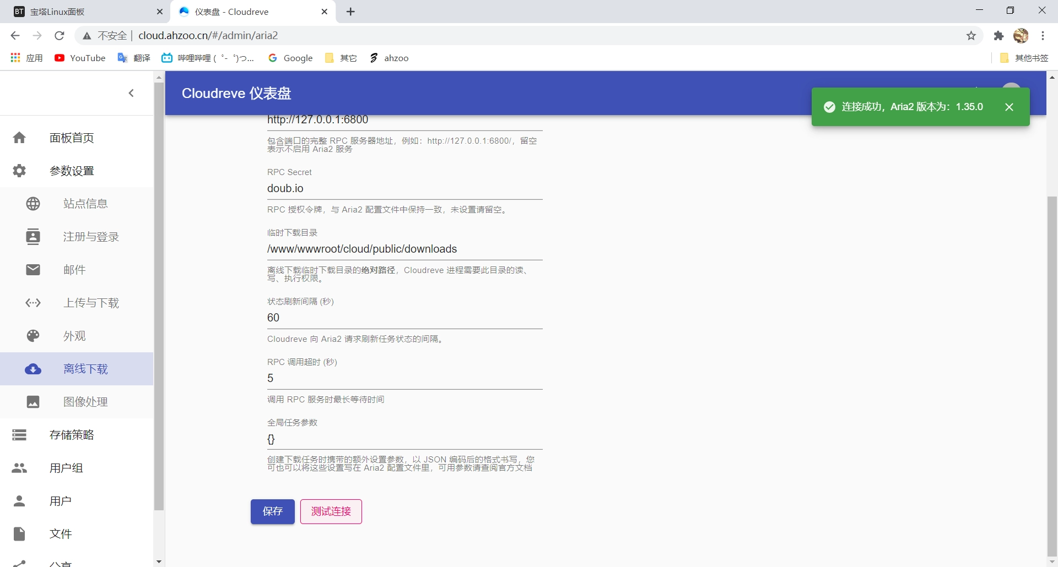The image size is (1058, 567).
Task: Select the 外观 appearance icon
Action: (x=33, y=335)
